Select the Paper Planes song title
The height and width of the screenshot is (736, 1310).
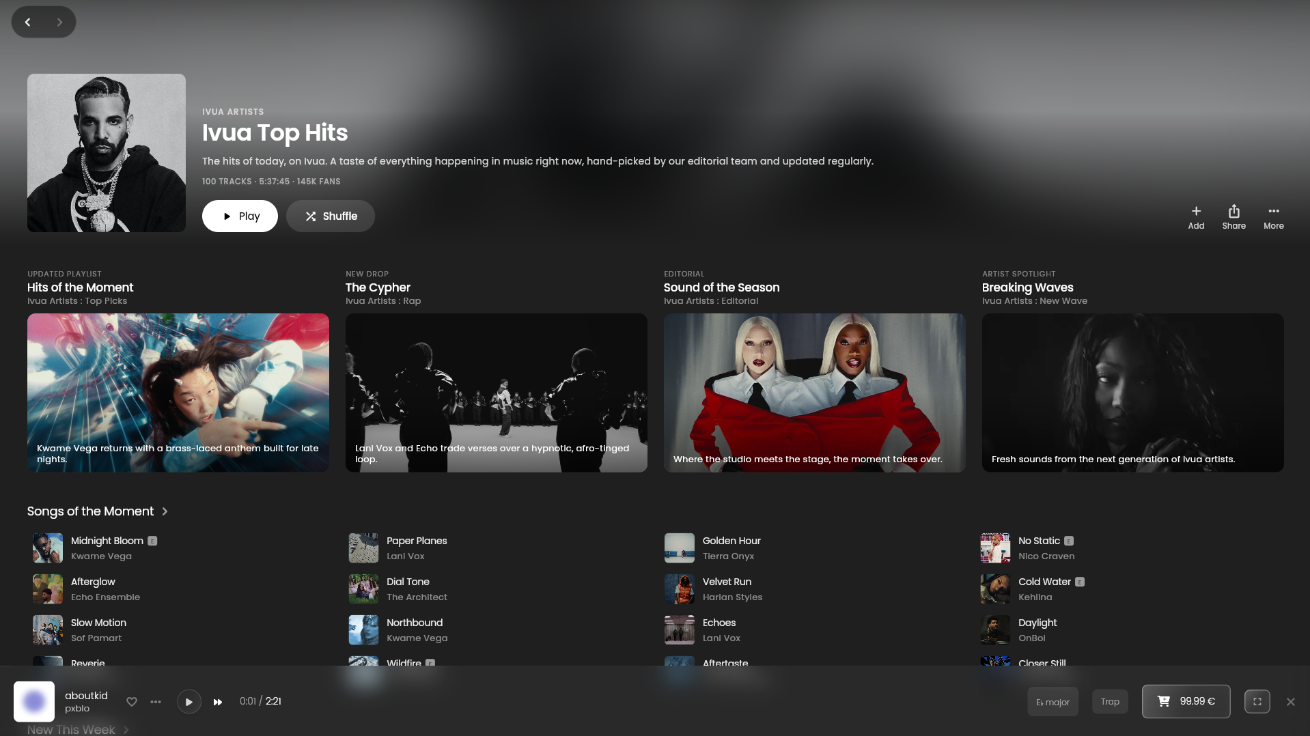coord(417,541)
